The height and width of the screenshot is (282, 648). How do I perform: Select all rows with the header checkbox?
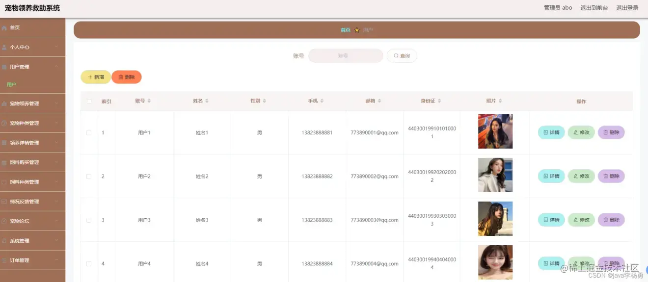pos(89,102)
